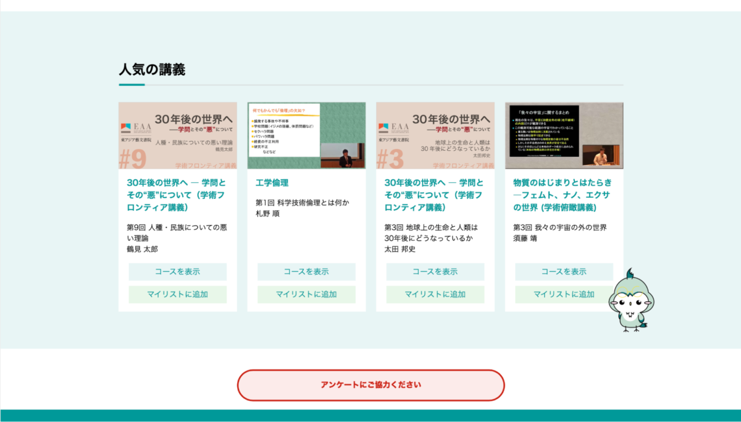This screenshot has width=741, height=422.
Task: Open first 30年後の世界へ title with 鶴見 太郎
Action: pyautogui.click(x=177, y=195)
